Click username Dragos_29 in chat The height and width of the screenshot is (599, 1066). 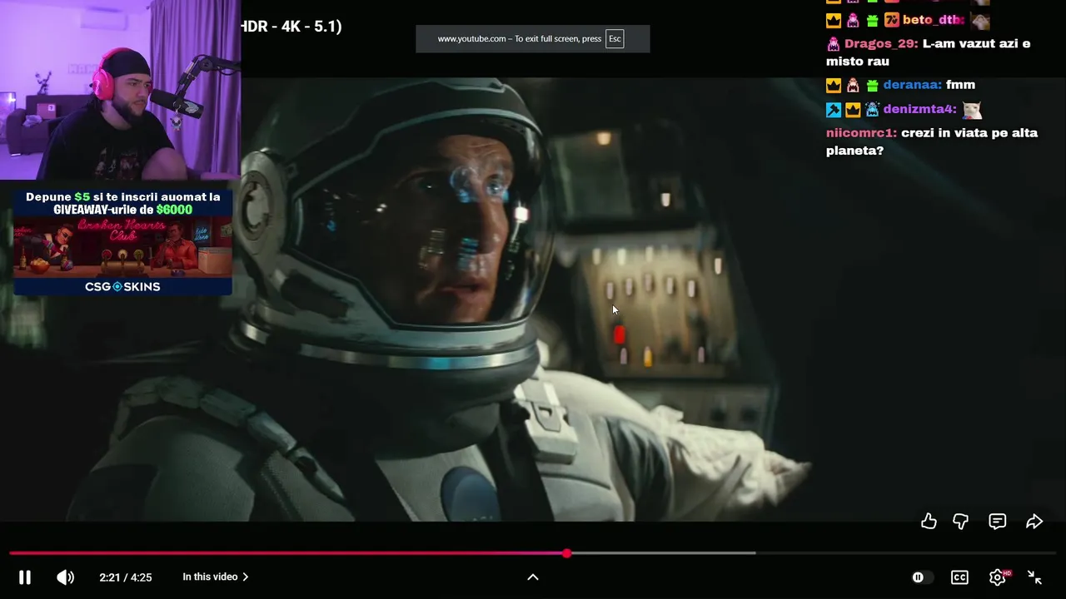[x=881, y=43]
